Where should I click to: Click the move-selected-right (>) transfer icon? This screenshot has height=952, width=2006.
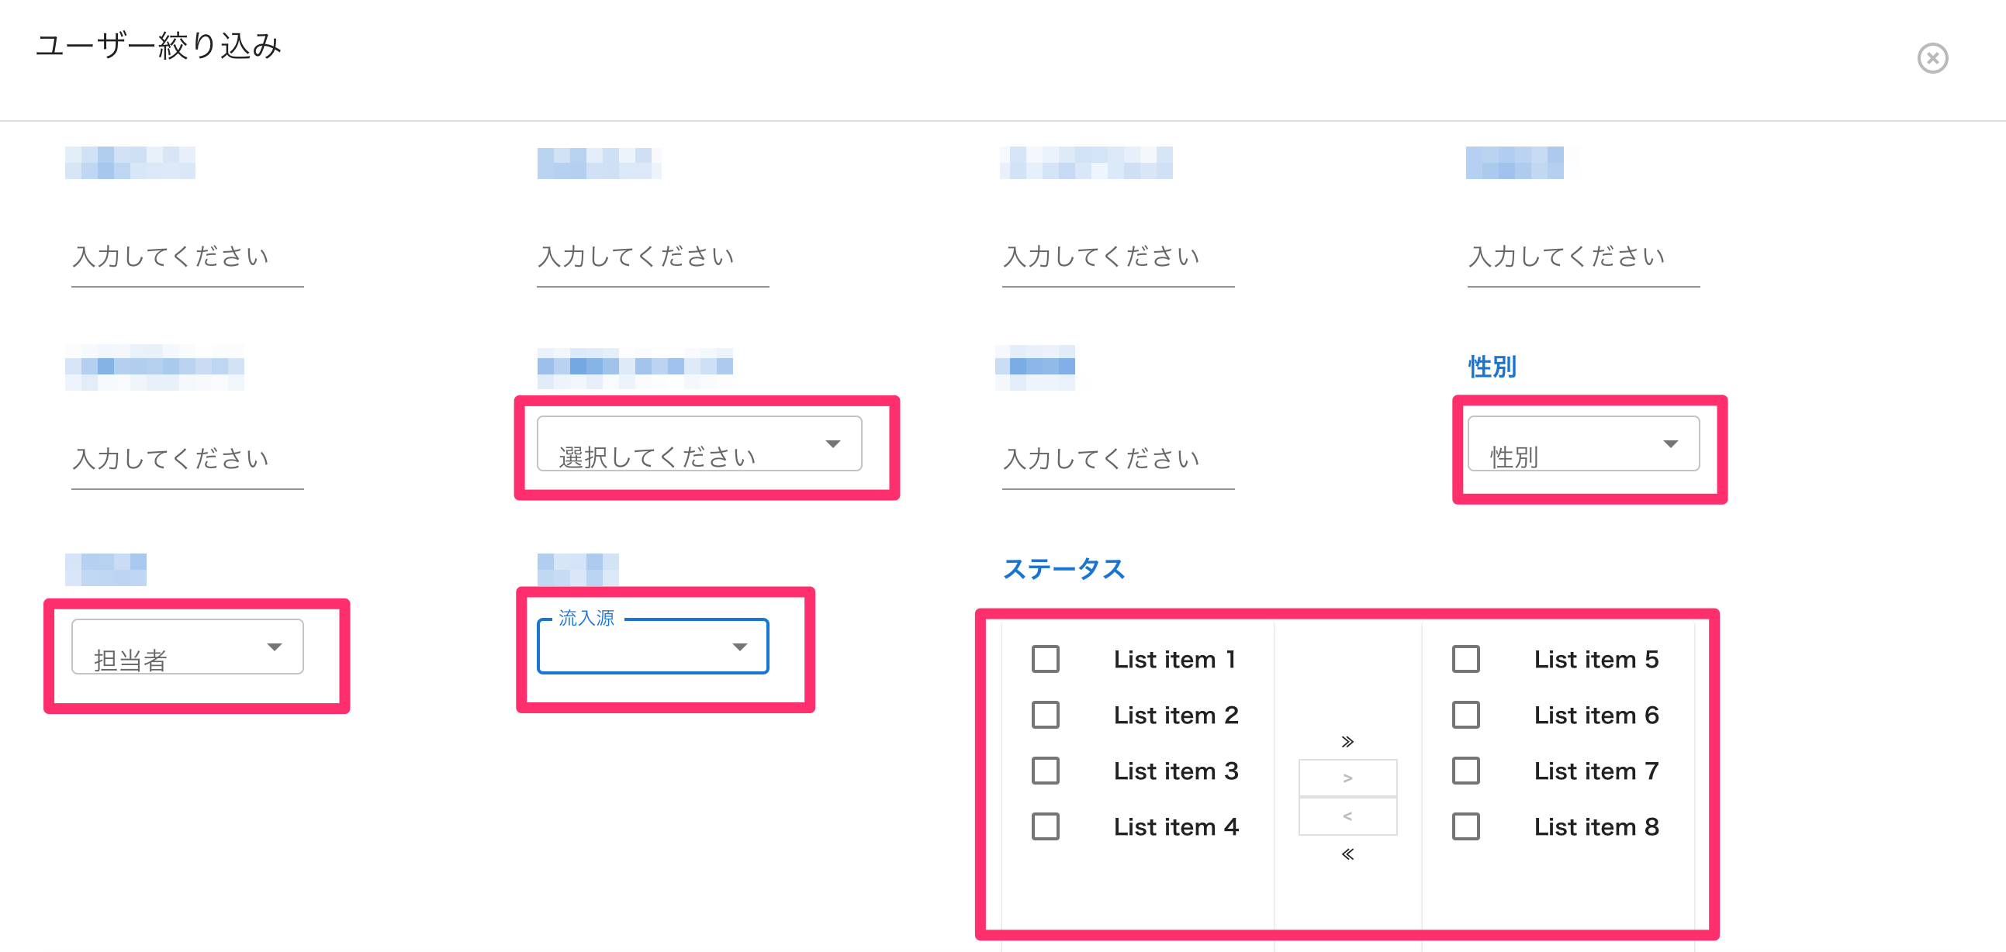[x=1347, y=778]
